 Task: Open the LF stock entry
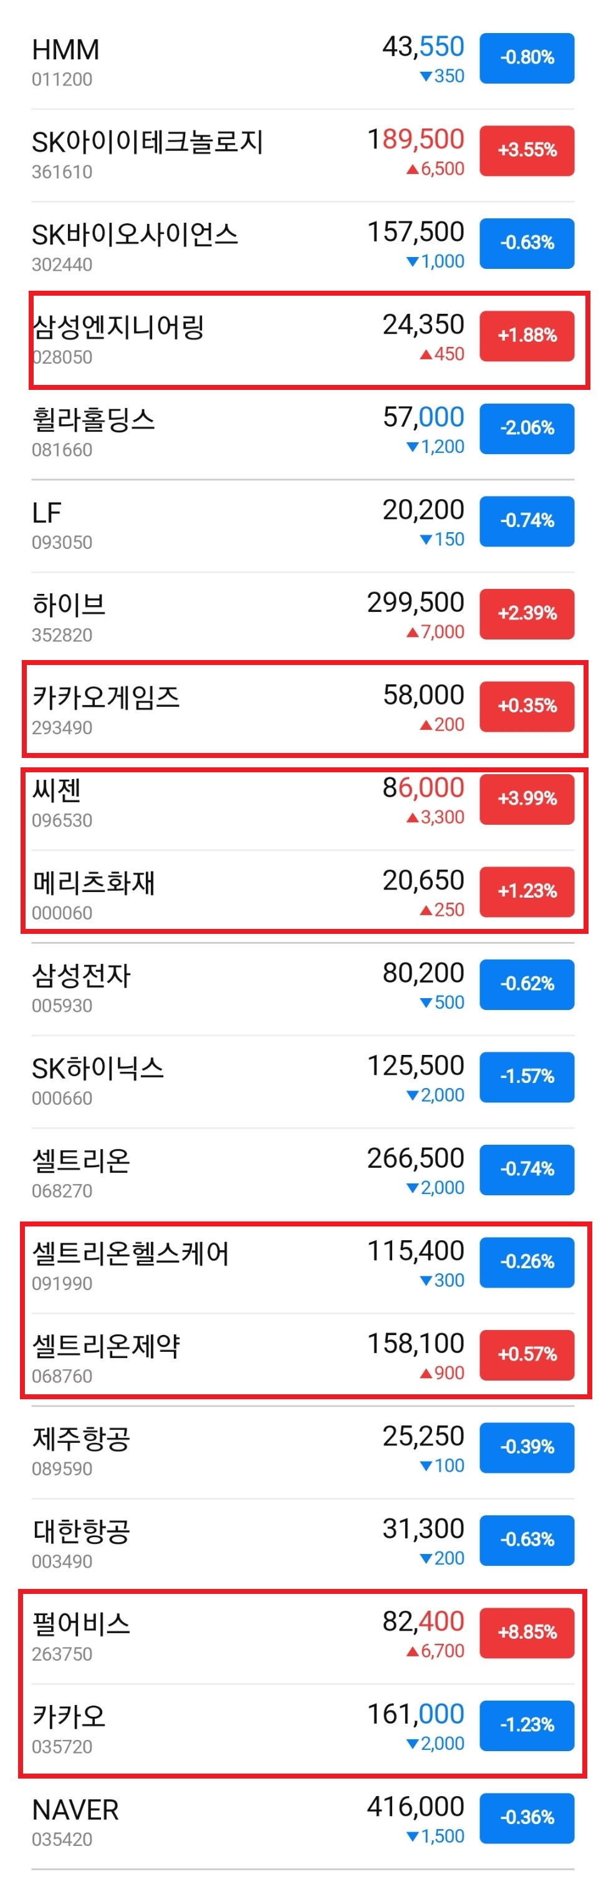tap(302, 526)
